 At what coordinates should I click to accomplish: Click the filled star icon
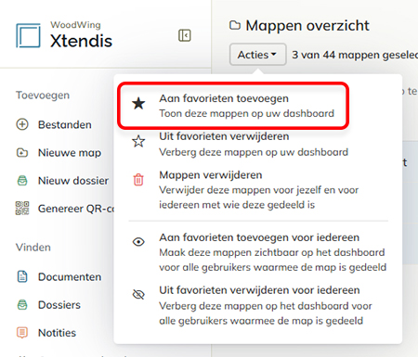click(x=138, y=104)
